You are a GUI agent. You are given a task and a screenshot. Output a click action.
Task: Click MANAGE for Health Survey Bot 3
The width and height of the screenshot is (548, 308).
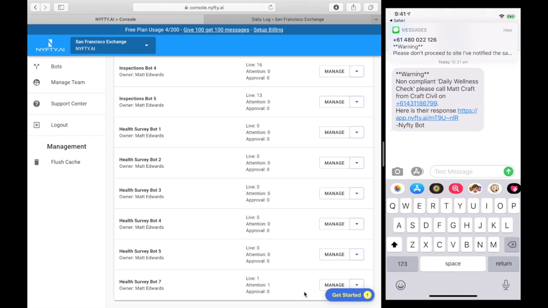(335, 193)
